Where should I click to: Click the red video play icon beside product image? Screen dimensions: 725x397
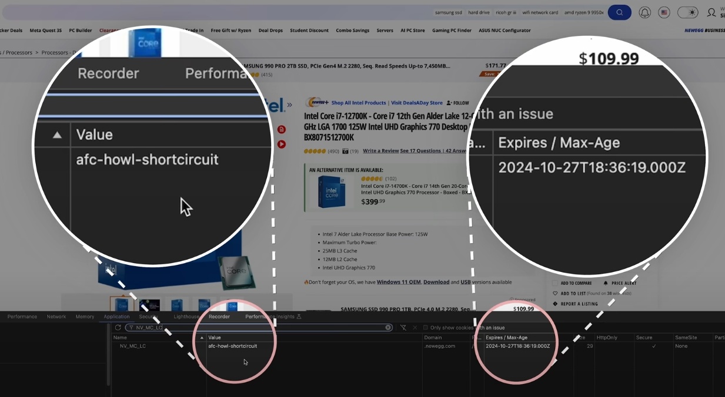pyautogui.click(x=282, y=144)
